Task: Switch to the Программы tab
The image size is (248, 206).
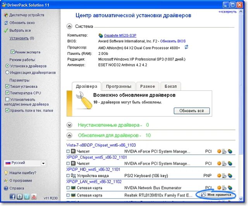Action: [119, 86]
